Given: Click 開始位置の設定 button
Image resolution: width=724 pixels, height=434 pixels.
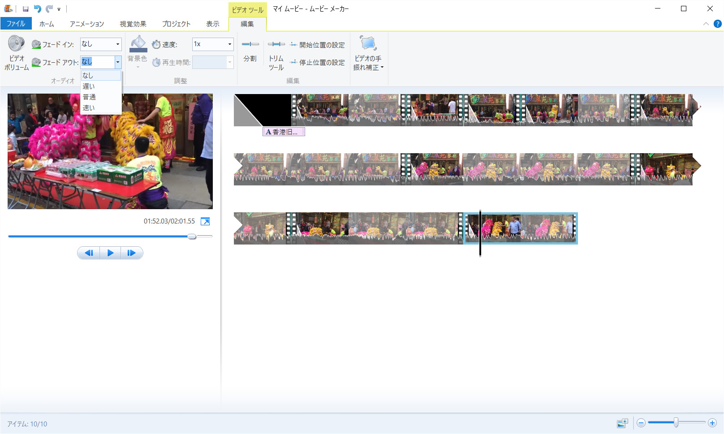Looking at the screenshot, I should coord(317,45).
